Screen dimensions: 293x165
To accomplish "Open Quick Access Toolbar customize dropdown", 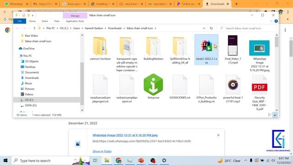I will pos(33,15).
